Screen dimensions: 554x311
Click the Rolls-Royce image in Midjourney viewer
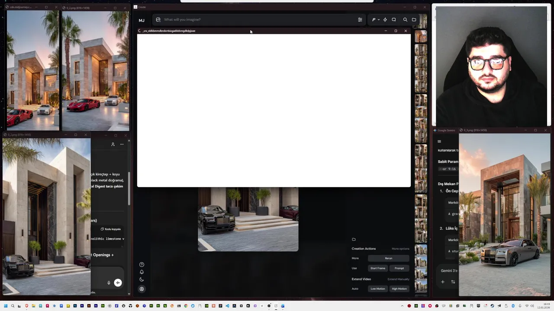click(x=248, y=219)
